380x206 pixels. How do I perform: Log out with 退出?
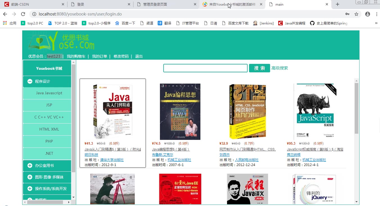tap(139, 56)
